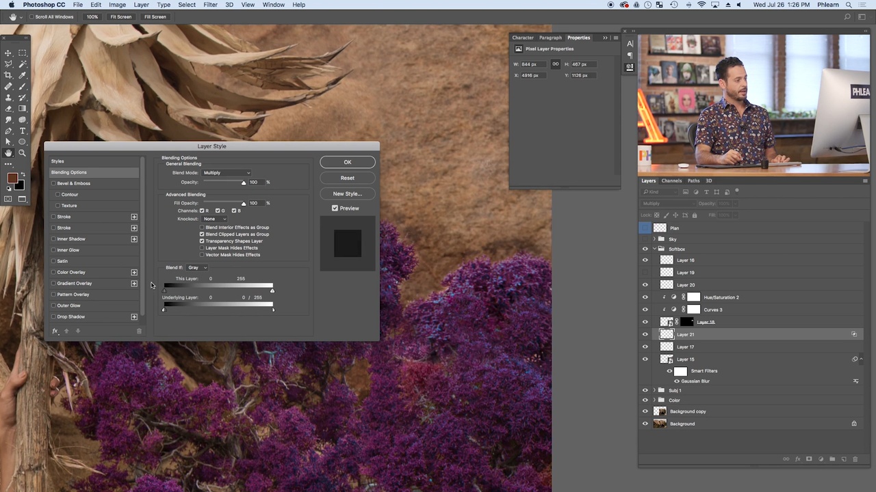This screenshot has width=876, height=492.
Task: Add another Drop Shadow with plus icon
Action: coord(134,317)
